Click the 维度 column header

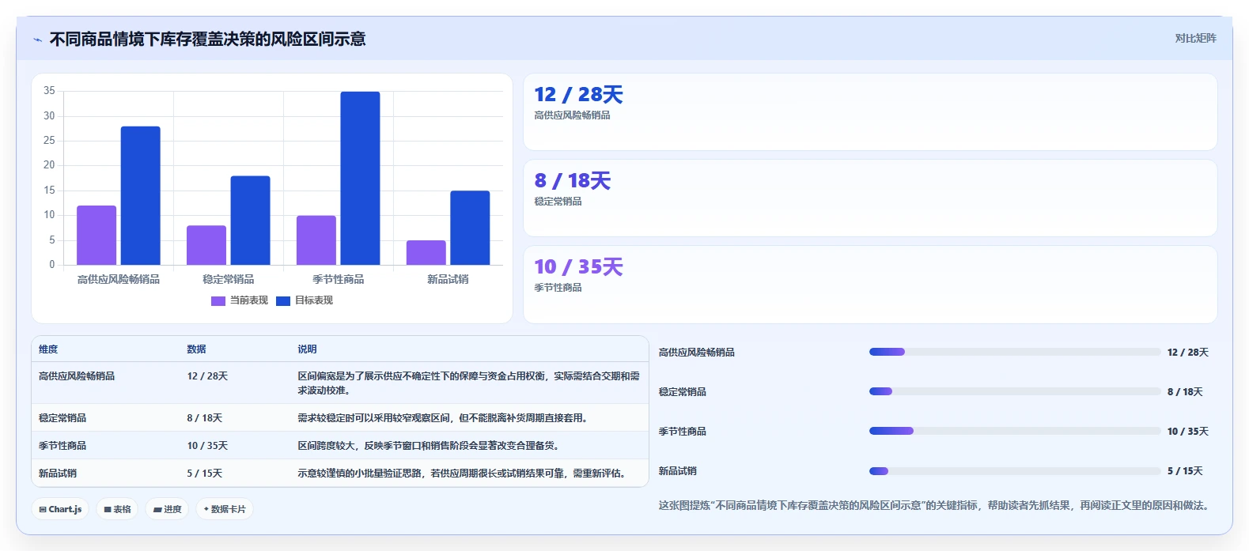click(48, 349)
